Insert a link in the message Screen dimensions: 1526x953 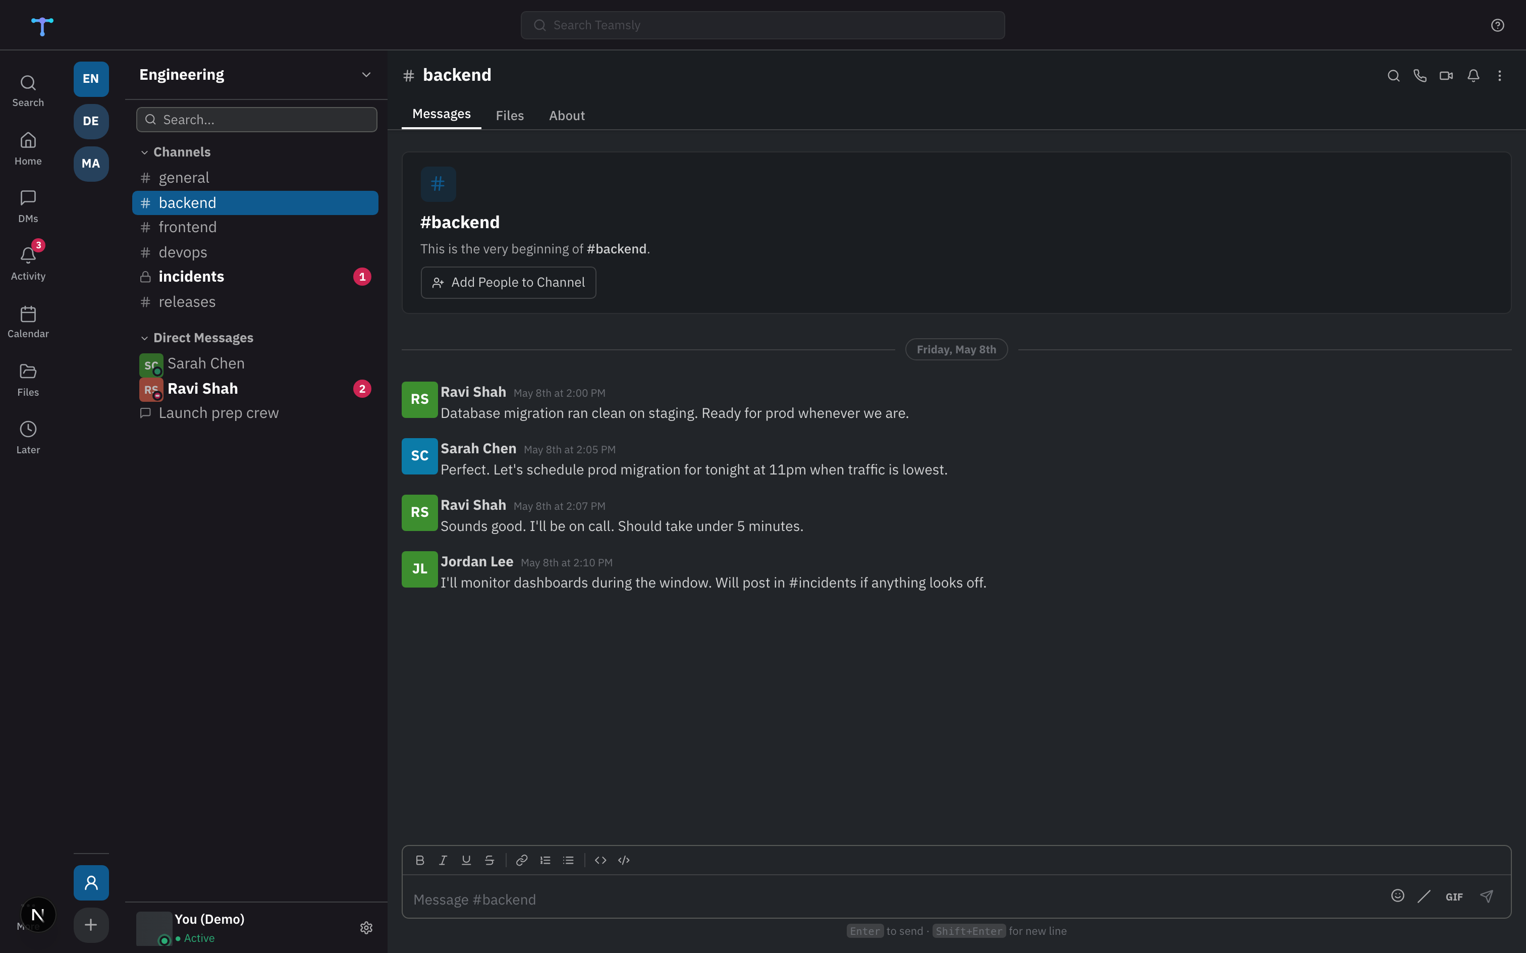[x=521, y=860]
